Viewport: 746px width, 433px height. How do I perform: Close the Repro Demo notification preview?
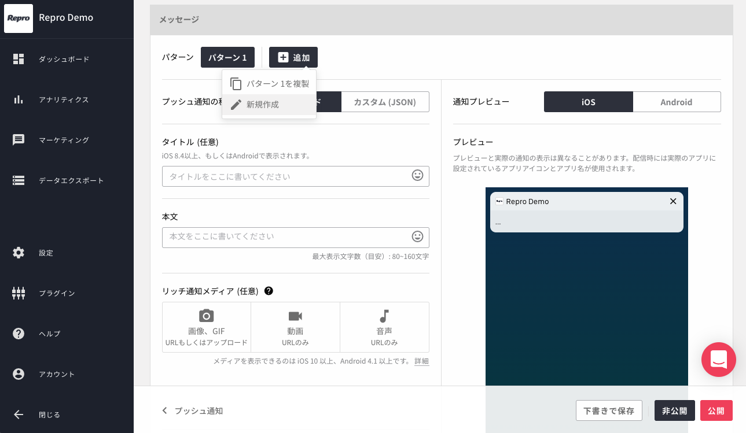tap(673, 201)
